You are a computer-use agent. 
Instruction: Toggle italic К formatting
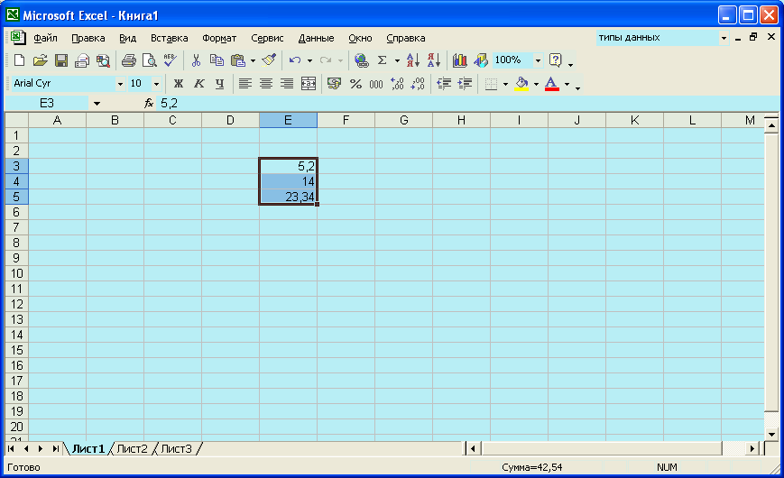199,84
